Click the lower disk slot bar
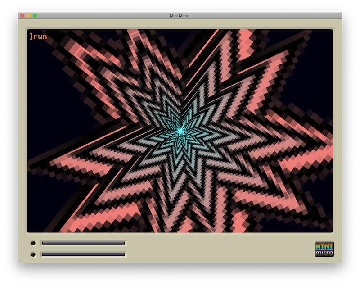This screenshot has height=286, width=360. 83,254
